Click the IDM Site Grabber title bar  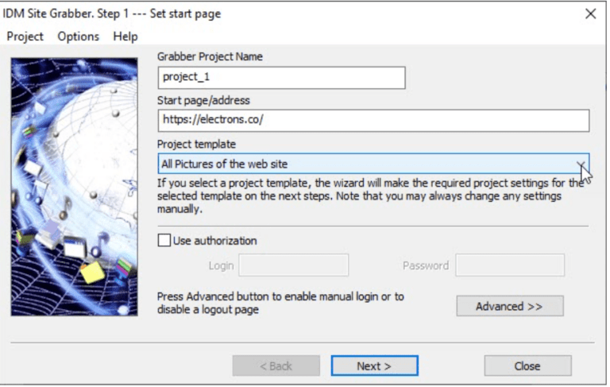pos(238,14)
